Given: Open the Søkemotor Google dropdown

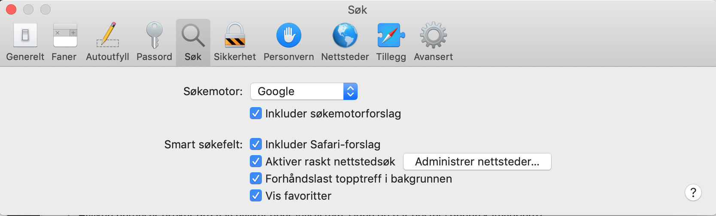Looking at the screenshot, I should (x=304, y=91).
